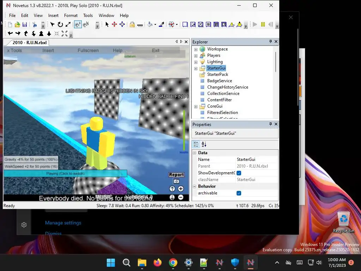
Task: Select the blue Resize handles tool
Action: click(x=122, y=24)
